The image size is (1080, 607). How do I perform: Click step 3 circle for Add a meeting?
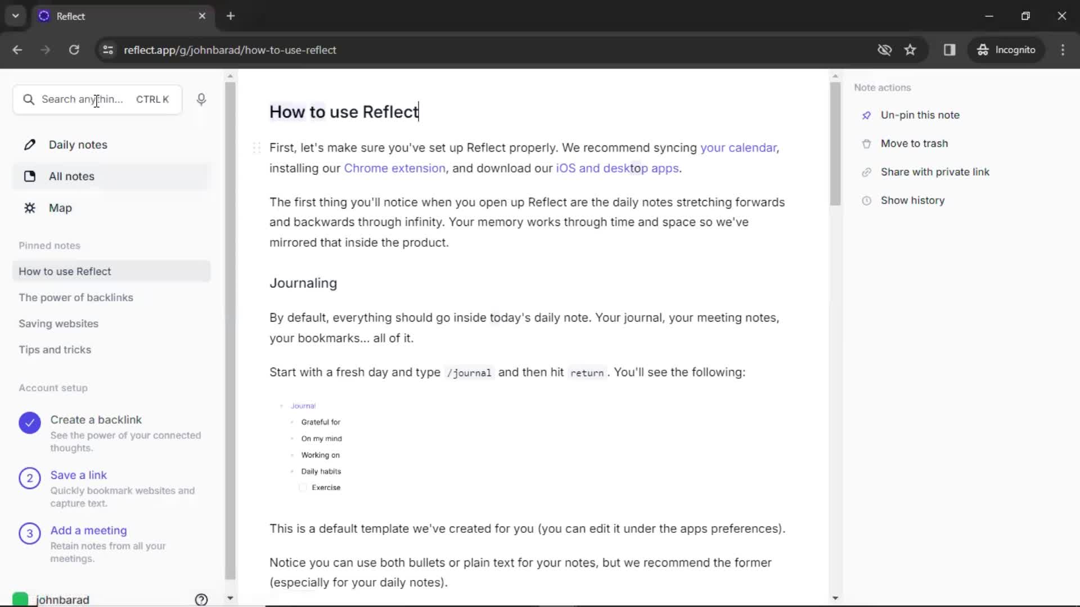30,533
